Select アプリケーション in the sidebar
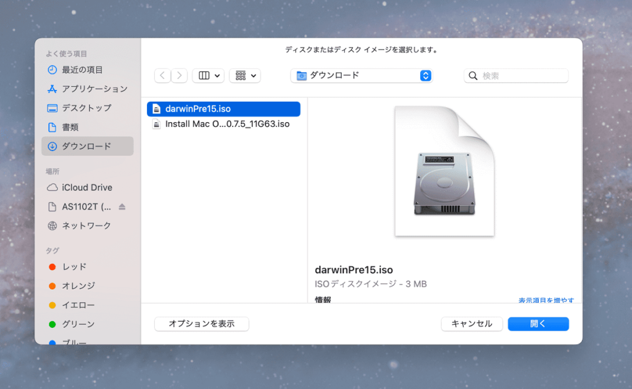 pos(88,89)
